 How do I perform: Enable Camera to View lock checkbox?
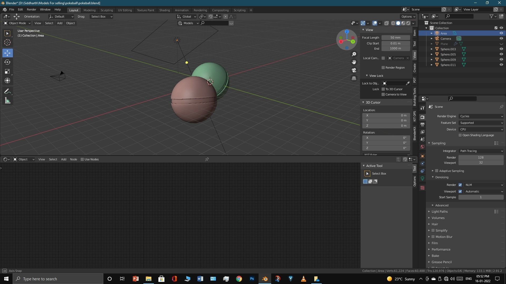click(x=383, y=94)
